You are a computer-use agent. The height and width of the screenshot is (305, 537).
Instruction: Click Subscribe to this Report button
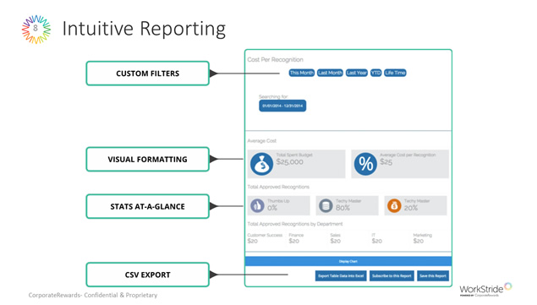(392, 276)
